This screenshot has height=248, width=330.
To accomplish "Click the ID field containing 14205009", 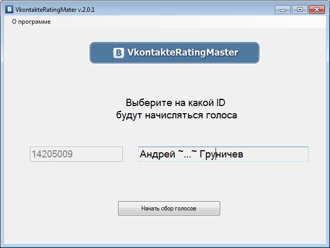I will pyautogui.click(x=76, y=154).
